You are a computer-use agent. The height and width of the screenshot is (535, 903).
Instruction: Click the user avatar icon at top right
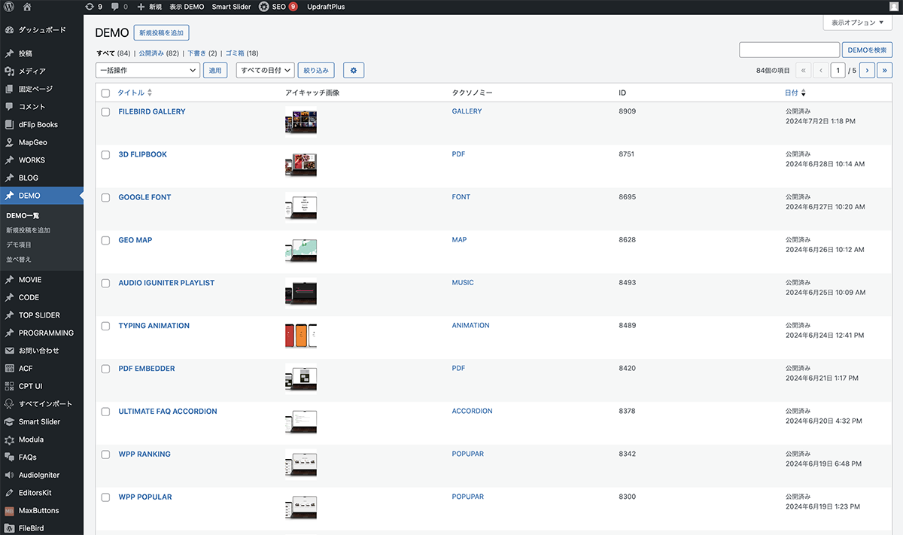tap(893, 7)
